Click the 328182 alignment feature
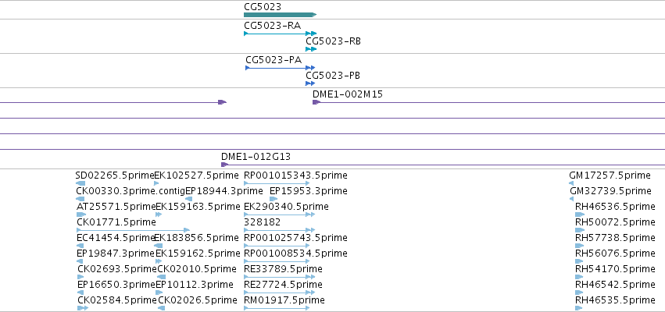Viewport: 665px width, 312px height. pos(279,230)
